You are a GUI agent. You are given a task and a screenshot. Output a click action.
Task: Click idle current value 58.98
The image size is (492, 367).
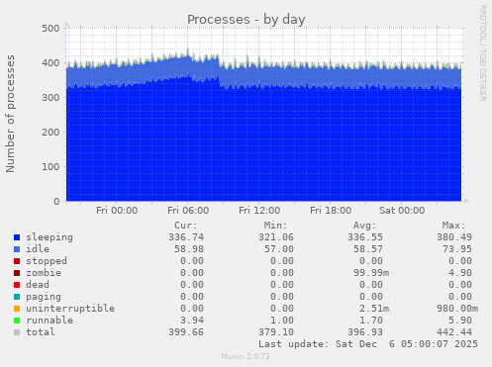[189, 249]
